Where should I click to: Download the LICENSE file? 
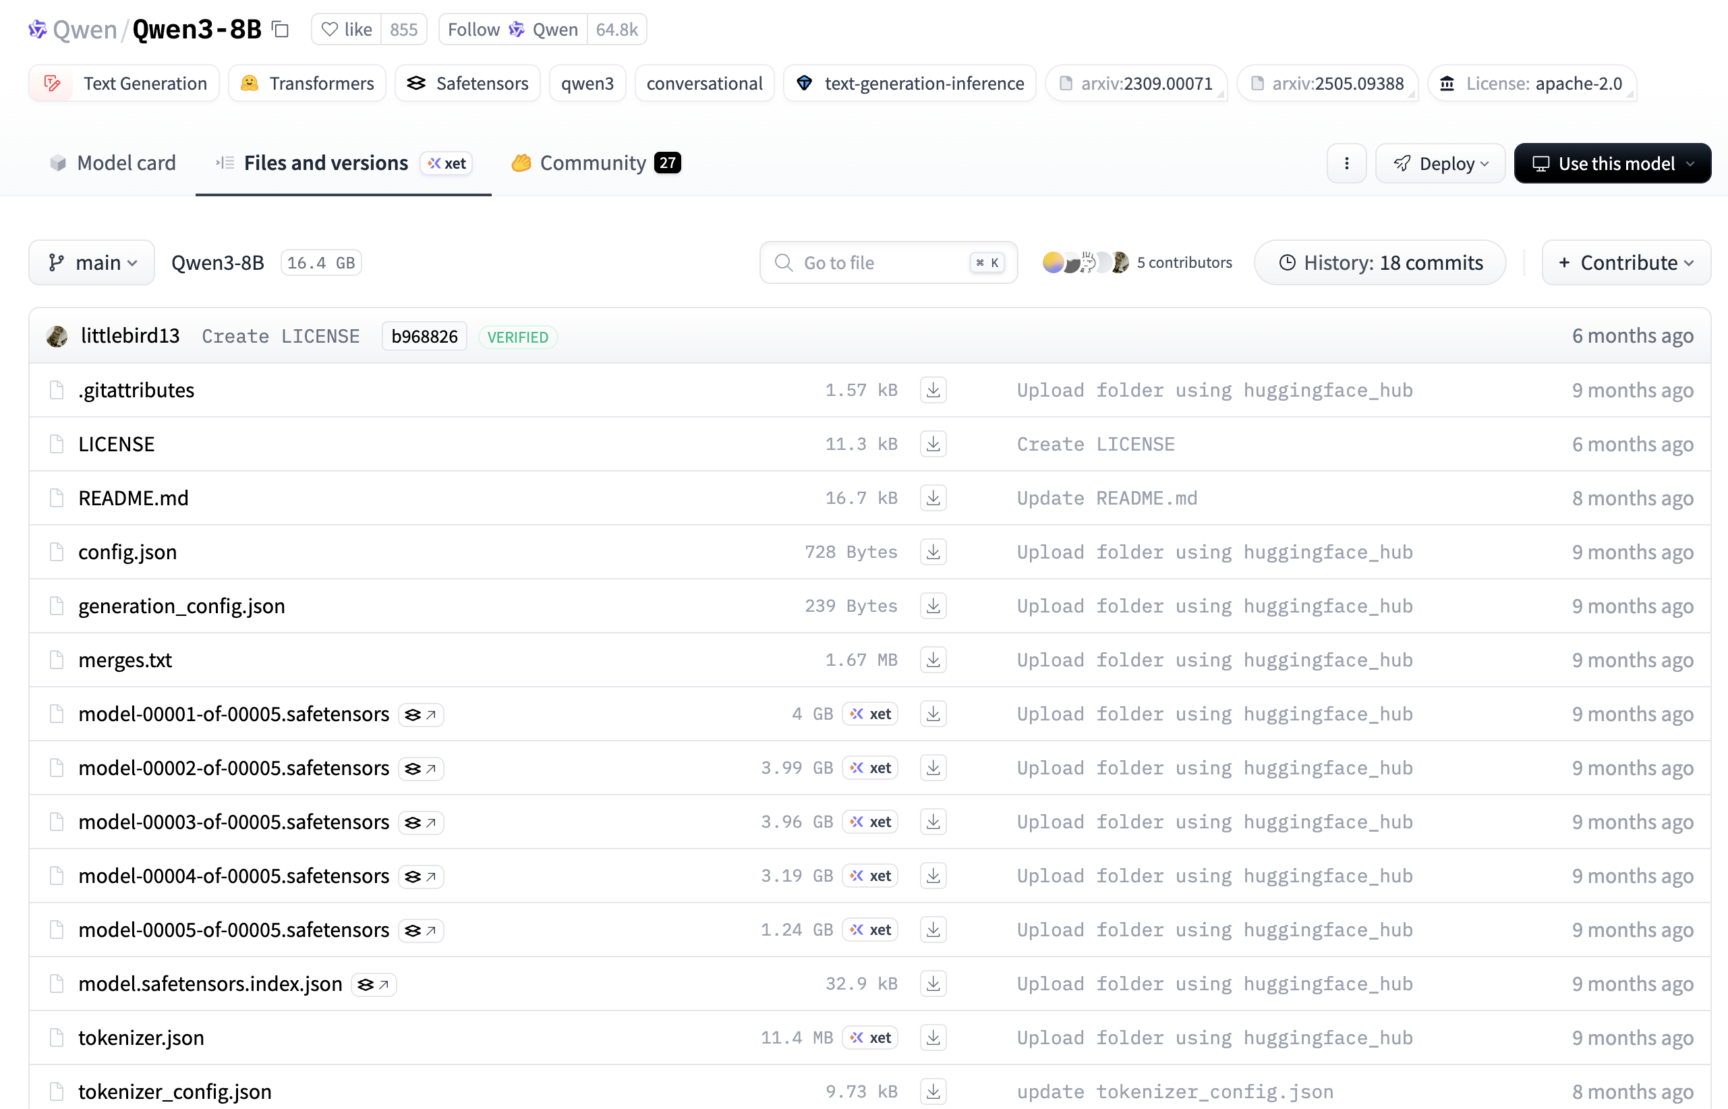(933, 445)
